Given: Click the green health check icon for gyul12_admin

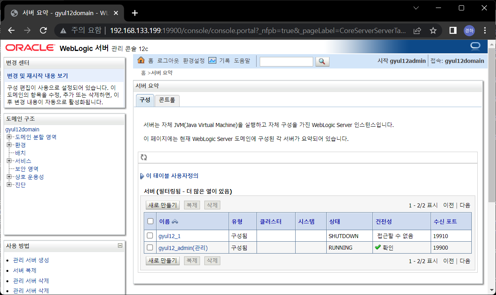Looking at the screenshot, I should click(x=378, y=247).
